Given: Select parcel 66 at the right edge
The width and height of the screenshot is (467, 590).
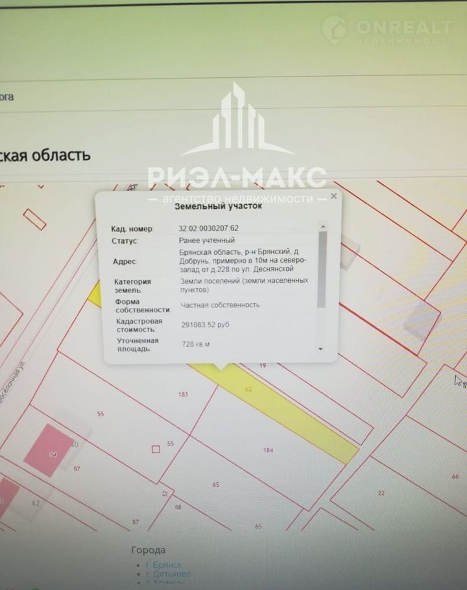Looking at the screenshot, I should (x=455, y=477).
